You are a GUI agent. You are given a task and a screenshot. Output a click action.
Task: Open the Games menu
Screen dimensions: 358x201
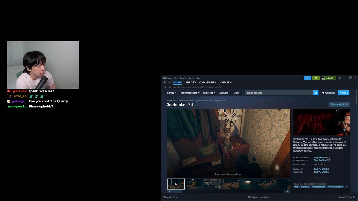(191, 78)
